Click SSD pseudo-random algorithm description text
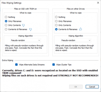Image resolution: width=101 pixels, height=92 pixels. coord(24,48)
